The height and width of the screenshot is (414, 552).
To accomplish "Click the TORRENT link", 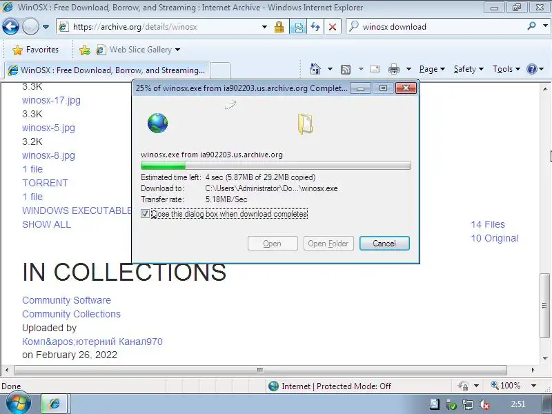I will tap(45, 183).
